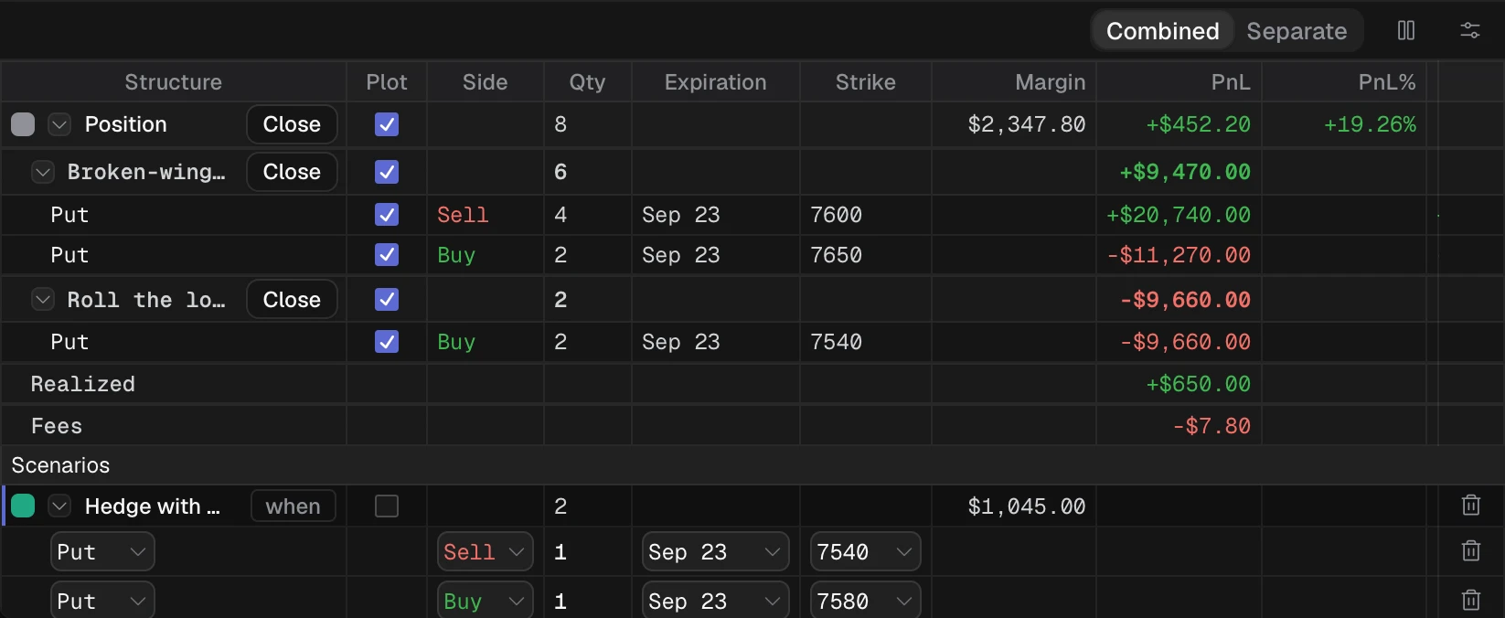Viewport: 1505px width, 618px height.
Task: Collapse the Hedge with scenario
Action: point(59,506)
